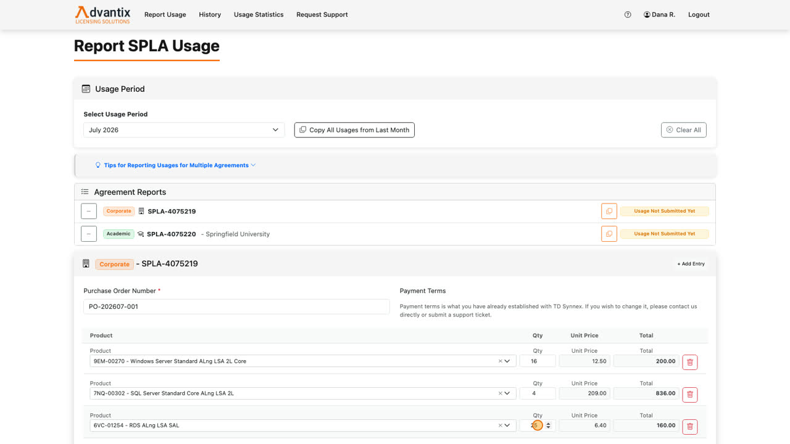Click the total 160.00 field
Screen dimensions: 790x444
coord(646,425)
